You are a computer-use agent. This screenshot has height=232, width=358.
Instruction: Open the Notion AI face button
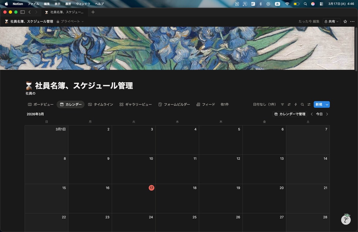pyautogui.click(x=346, y=219)
